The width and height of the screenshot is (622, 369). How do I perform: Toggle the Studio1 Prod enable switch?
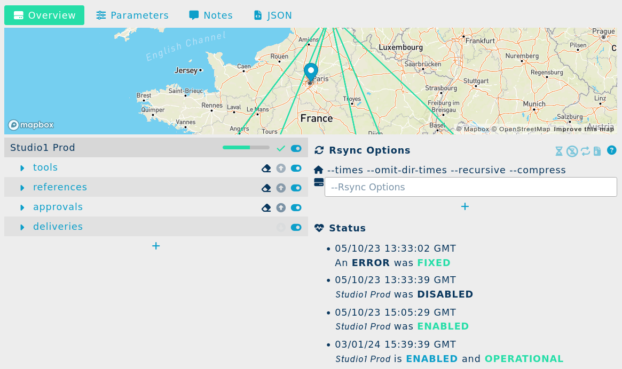click(296, 148)
